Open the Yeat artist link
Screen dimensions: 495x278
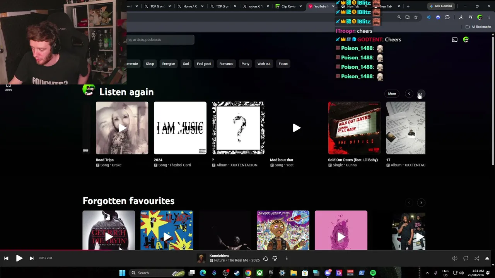(290, 165)
